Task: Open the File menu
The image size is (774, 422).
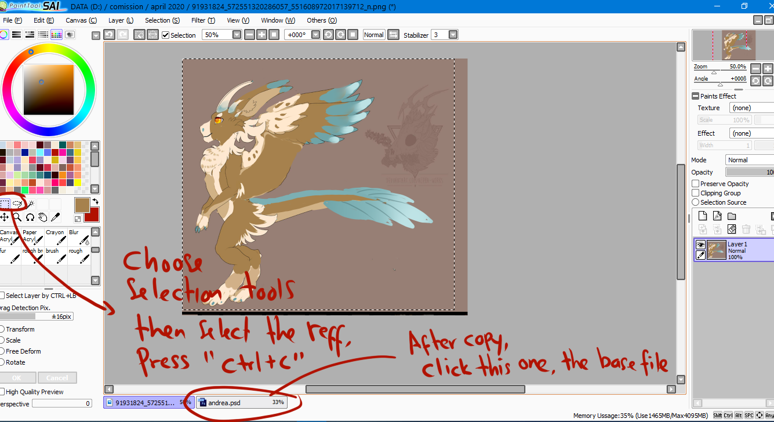Action: [x=12, y=20]
